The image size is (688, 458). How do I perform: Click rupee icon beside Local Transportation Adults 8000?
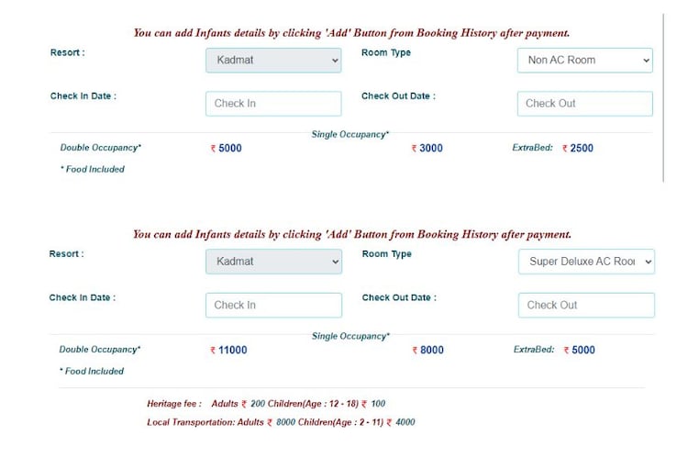click(270, 423)
